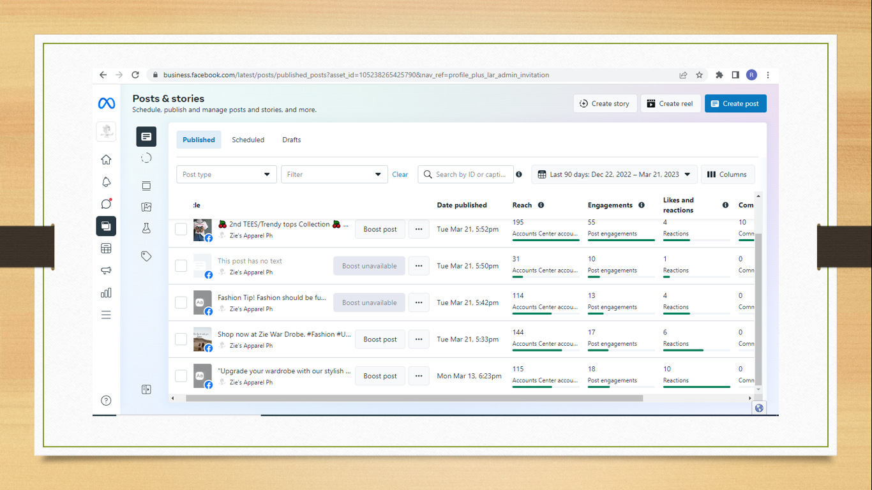Click the Meta logo icon
This screenshot has height=490, width=872.
point(106,103)
